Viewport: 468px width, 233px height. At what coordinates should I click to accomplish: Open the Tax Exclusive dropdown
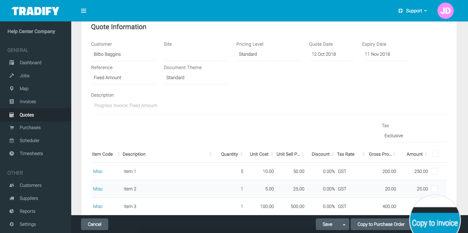(x=414, y=136)
